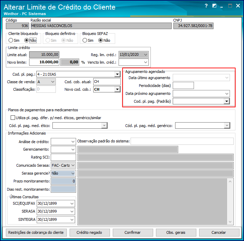Click scroll down arrow in observations box
244x241 pixels.
point(230,222)
